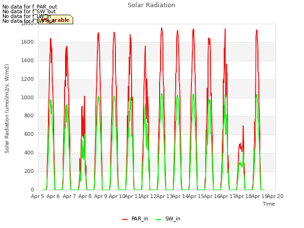Viewport: 304px width, 228px height.
Task: Click the 'No data for f_SW_out' message
Action: coord(29,11)
